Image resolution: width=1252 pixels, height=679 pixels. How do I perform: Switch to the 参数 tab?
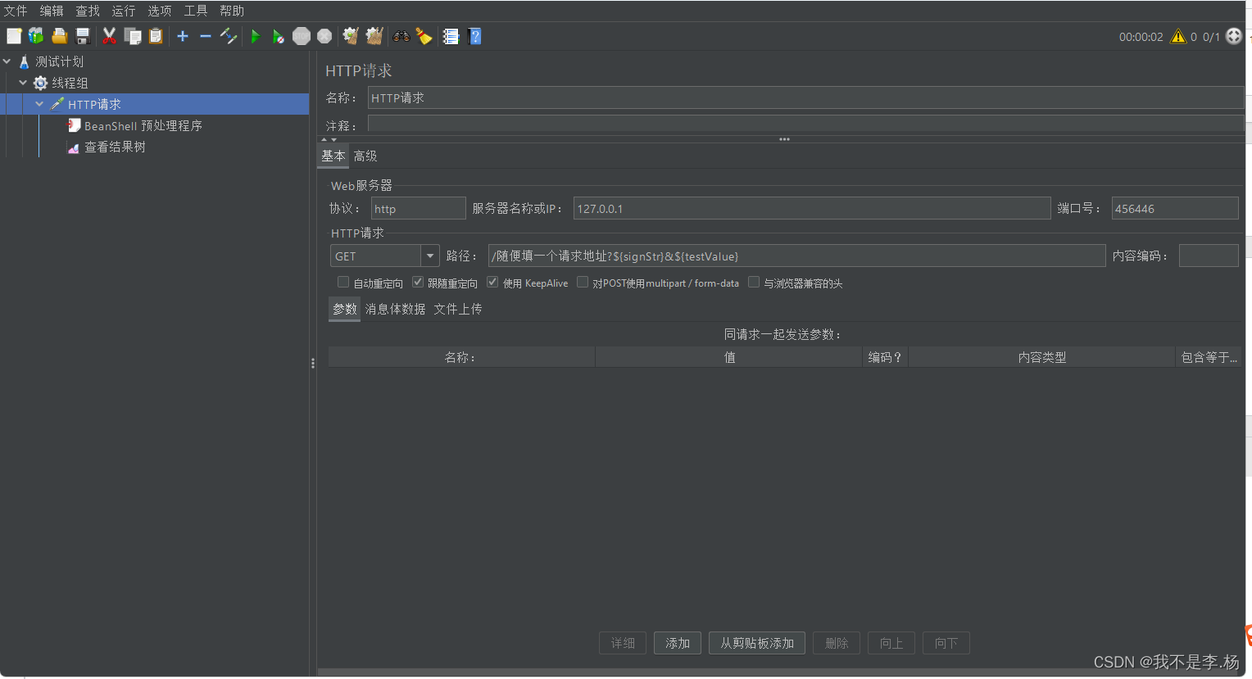(x=345, y=309)
